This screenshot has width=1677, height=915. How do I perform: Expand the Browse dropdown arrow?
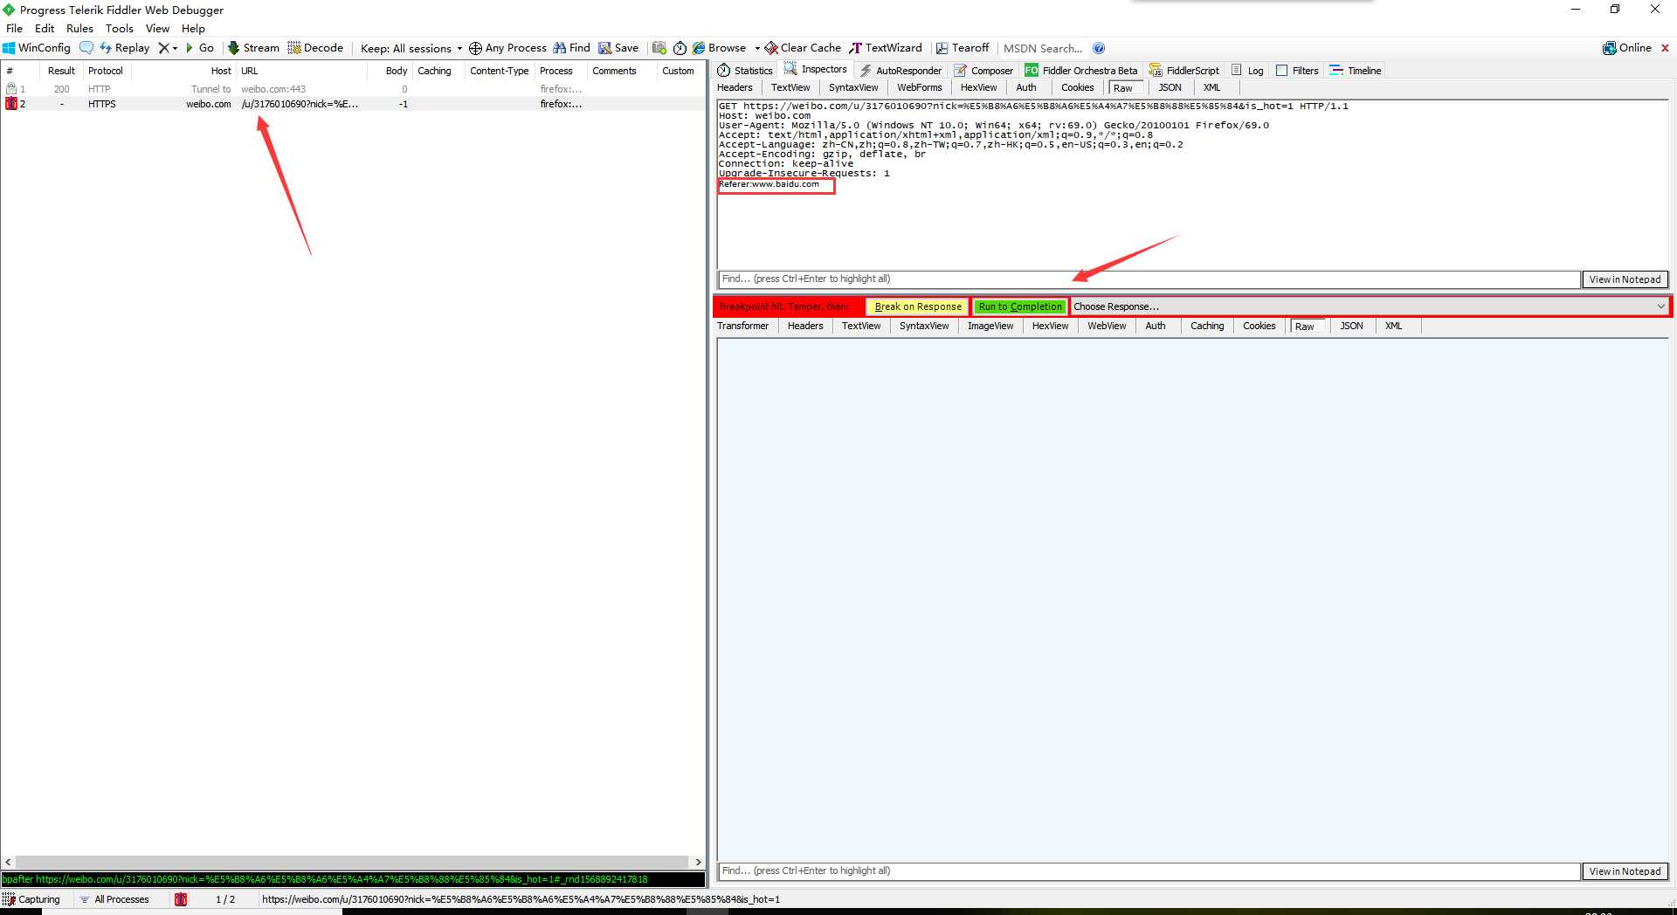click(757, 48)
